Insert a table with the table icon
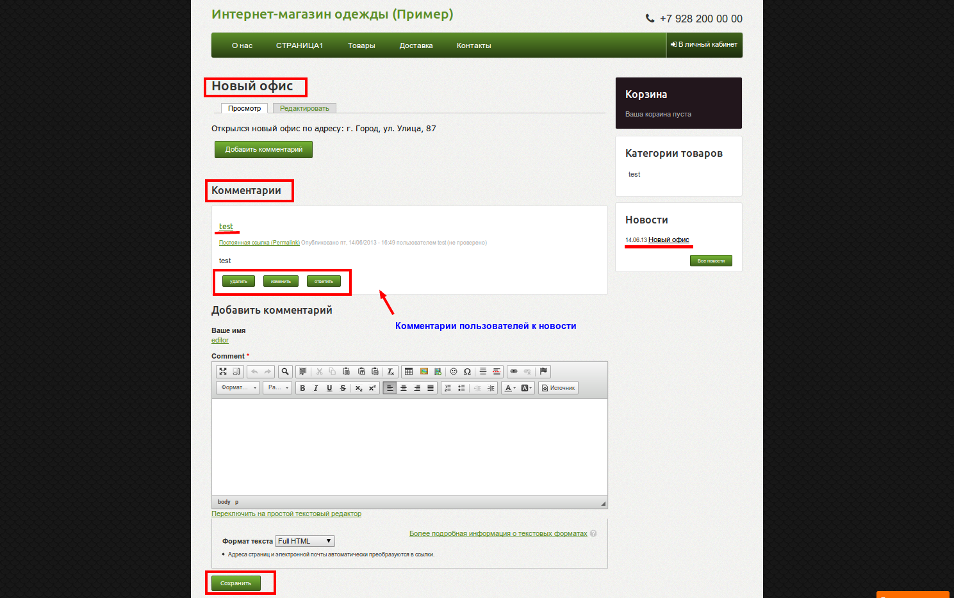 click(409, 371)
